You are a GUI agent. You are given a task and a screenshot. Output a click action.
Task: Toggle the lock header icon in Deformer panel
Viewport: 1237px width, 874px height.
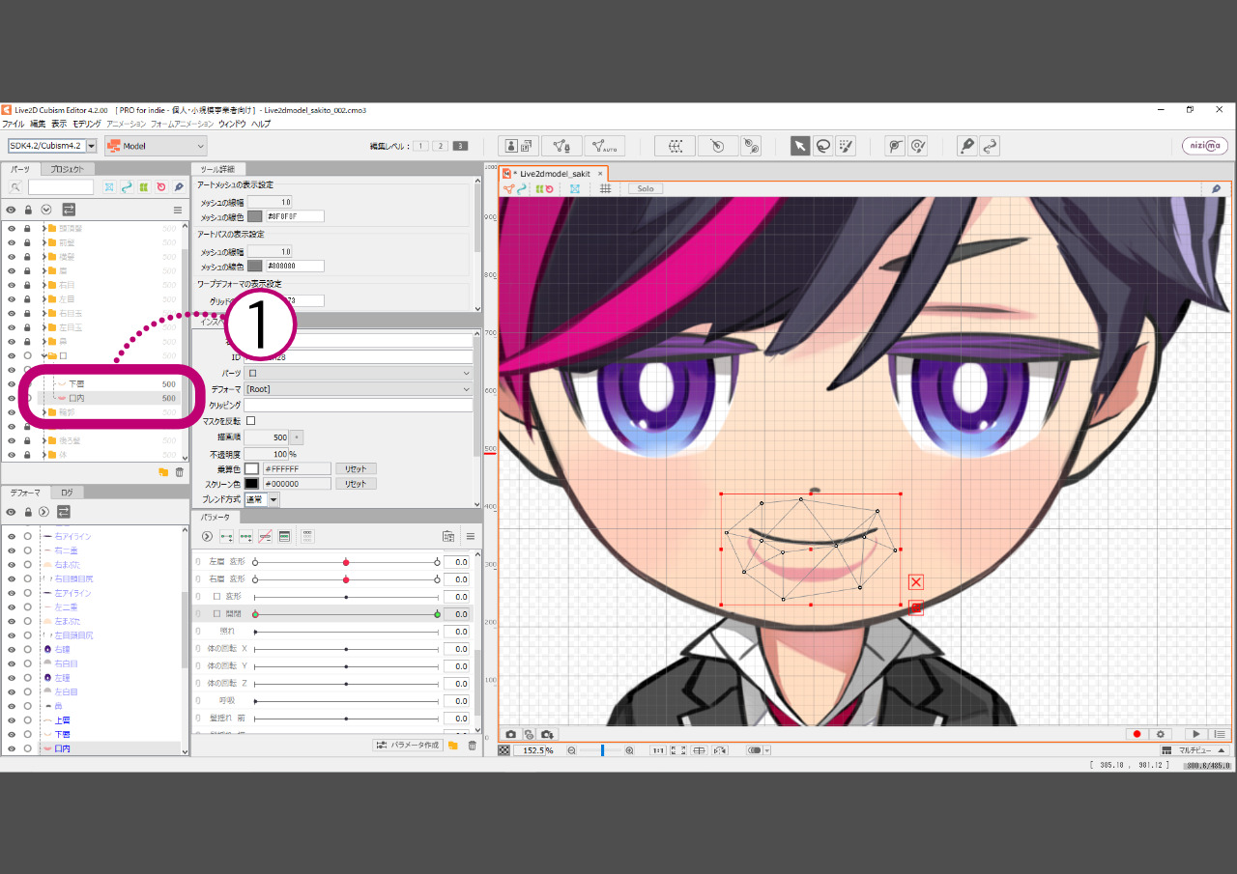(28, 512)
